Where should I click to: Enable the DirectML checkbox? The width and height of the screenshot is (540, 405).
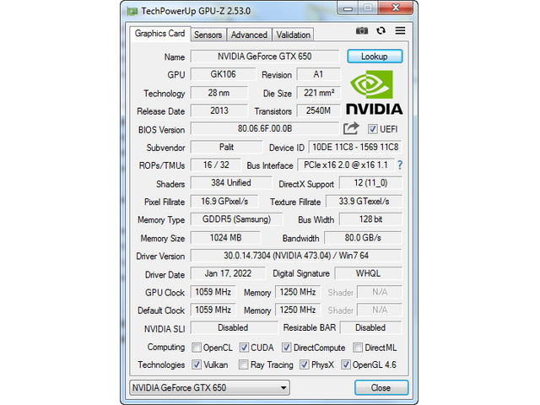[x=358, y=348]
